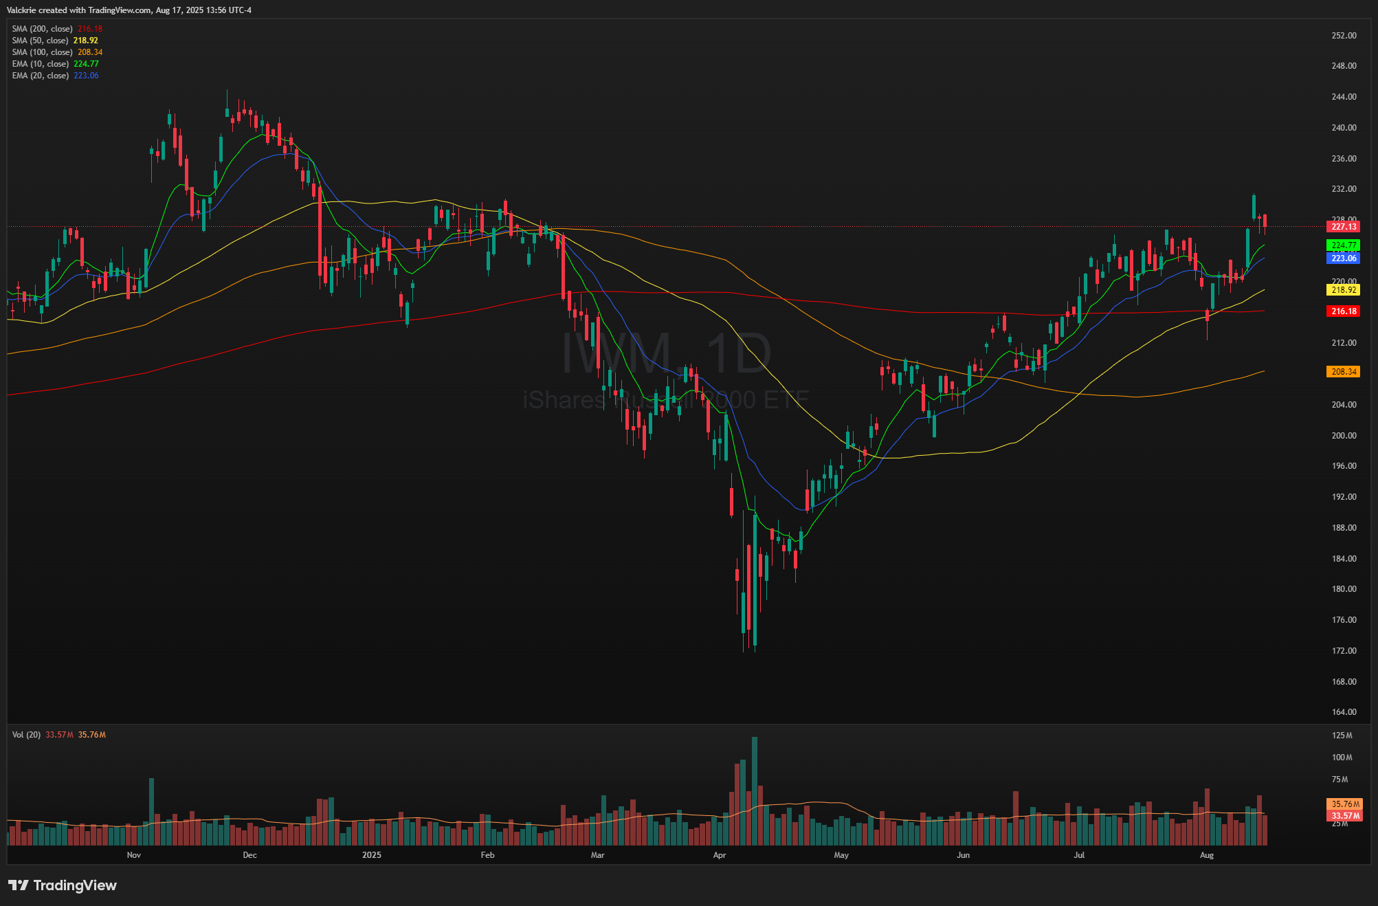This screenshot has width=1378, height=906.
Task: Click the SMA (100, close) indicator label
Action: 42,52
